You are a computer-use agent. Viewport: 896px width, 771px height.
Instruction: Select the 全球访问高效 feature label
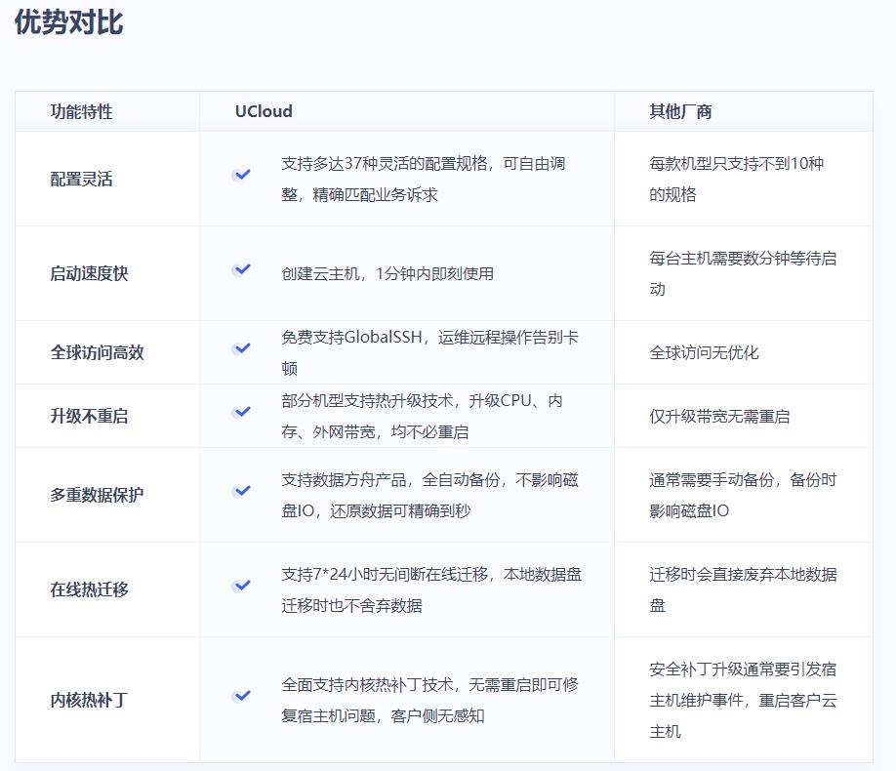point(98,352)
